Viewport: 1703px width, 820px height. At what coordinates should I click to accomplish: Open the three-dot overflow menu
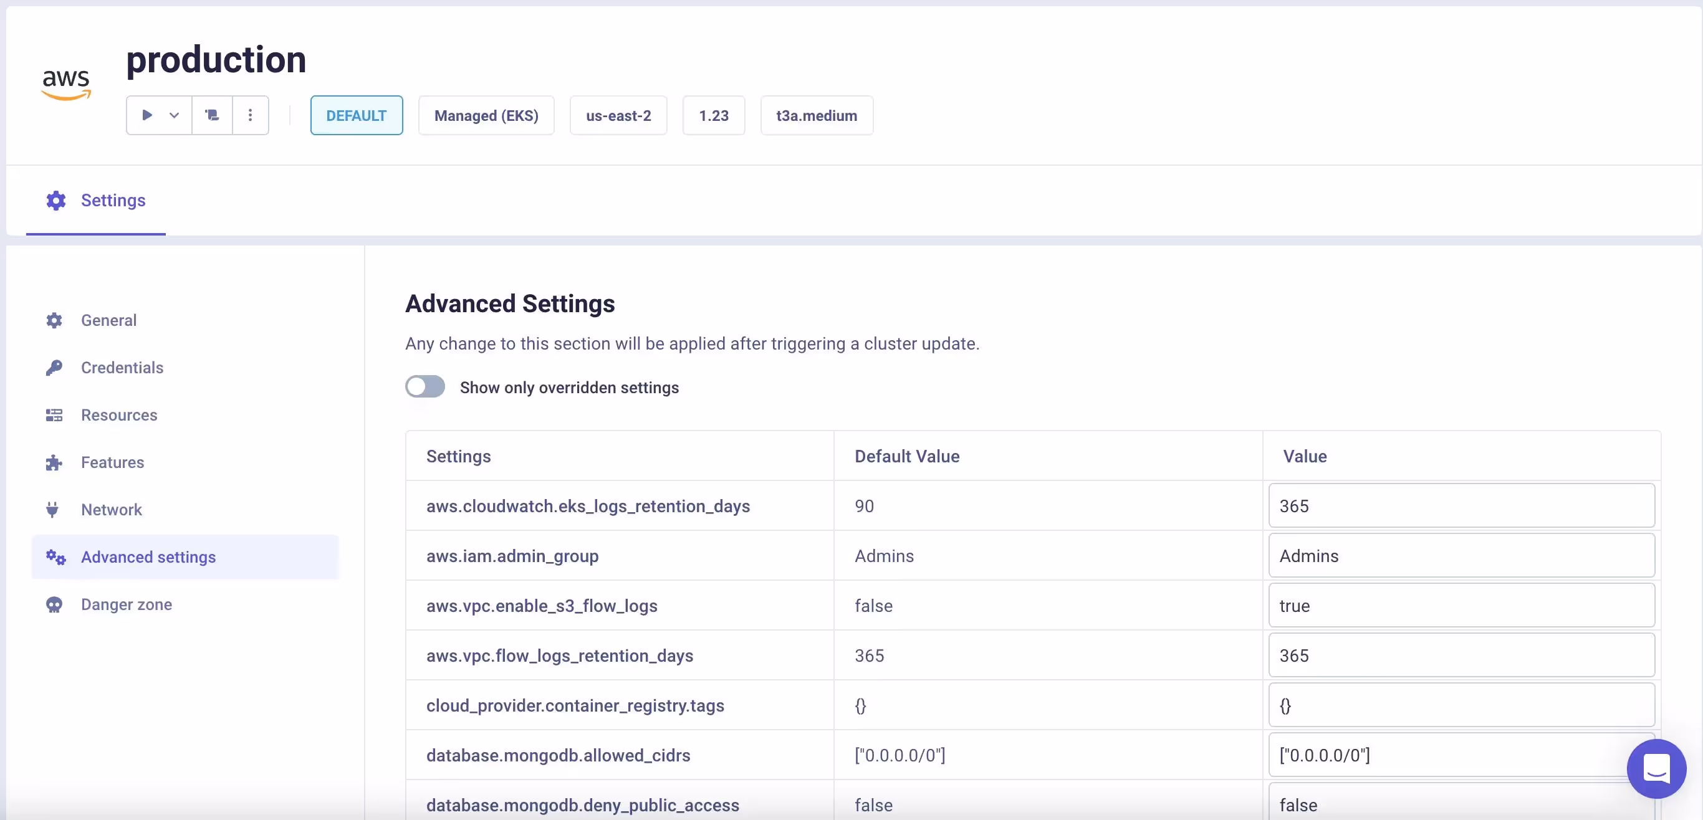coord(250,115)
